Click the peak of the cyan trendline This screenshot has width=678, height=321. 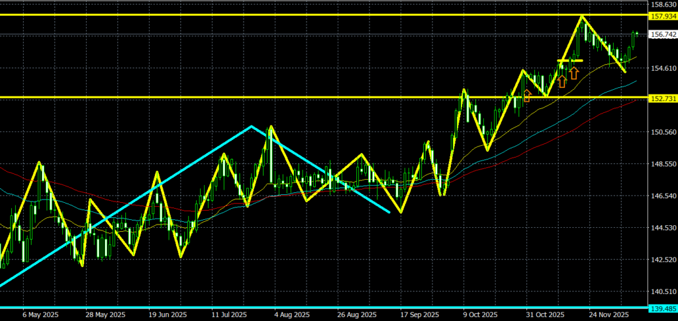(x=252, y=126)
